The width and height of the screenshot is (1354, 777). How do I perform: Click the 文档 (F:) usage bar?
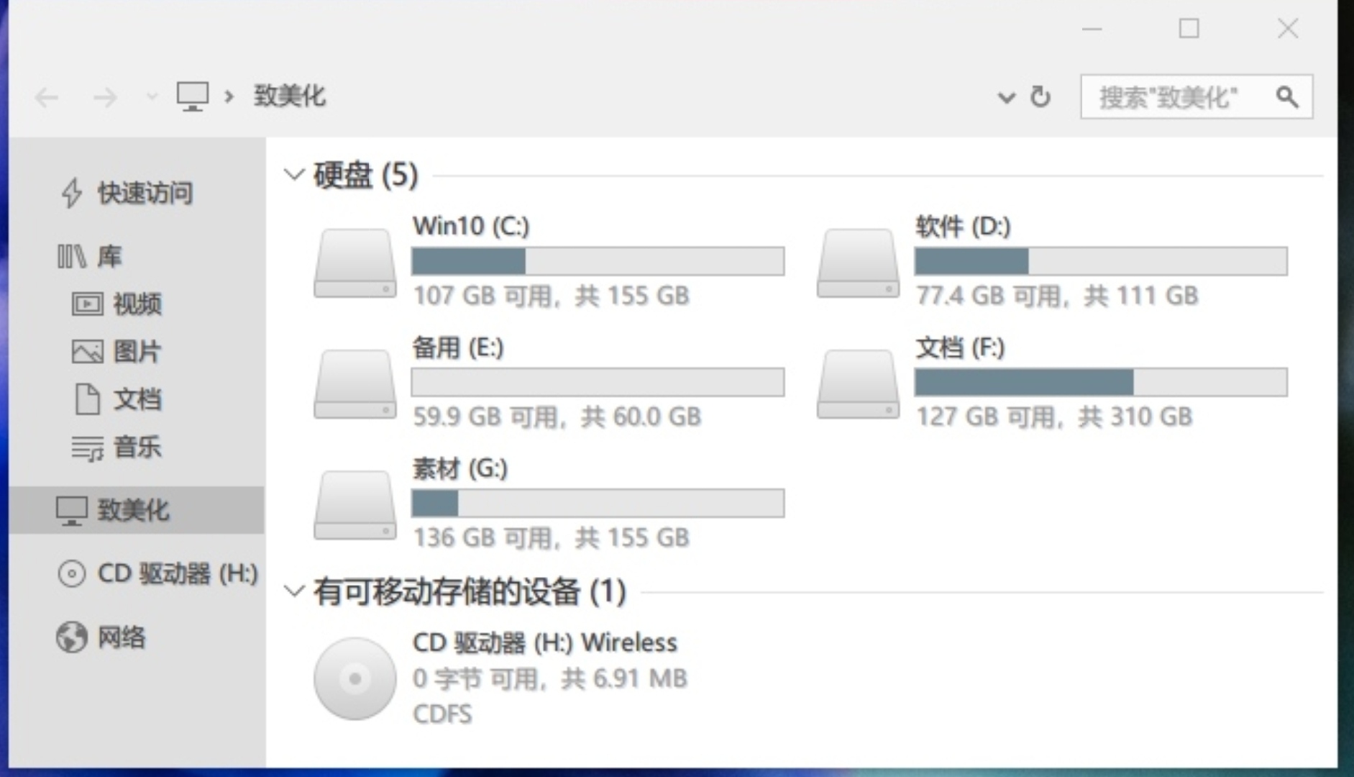[1100, 382]
